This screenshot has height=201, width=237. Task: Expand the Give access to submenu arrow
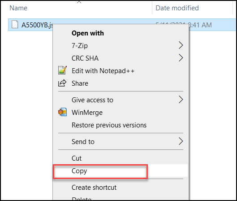click(x=181, y=100)
